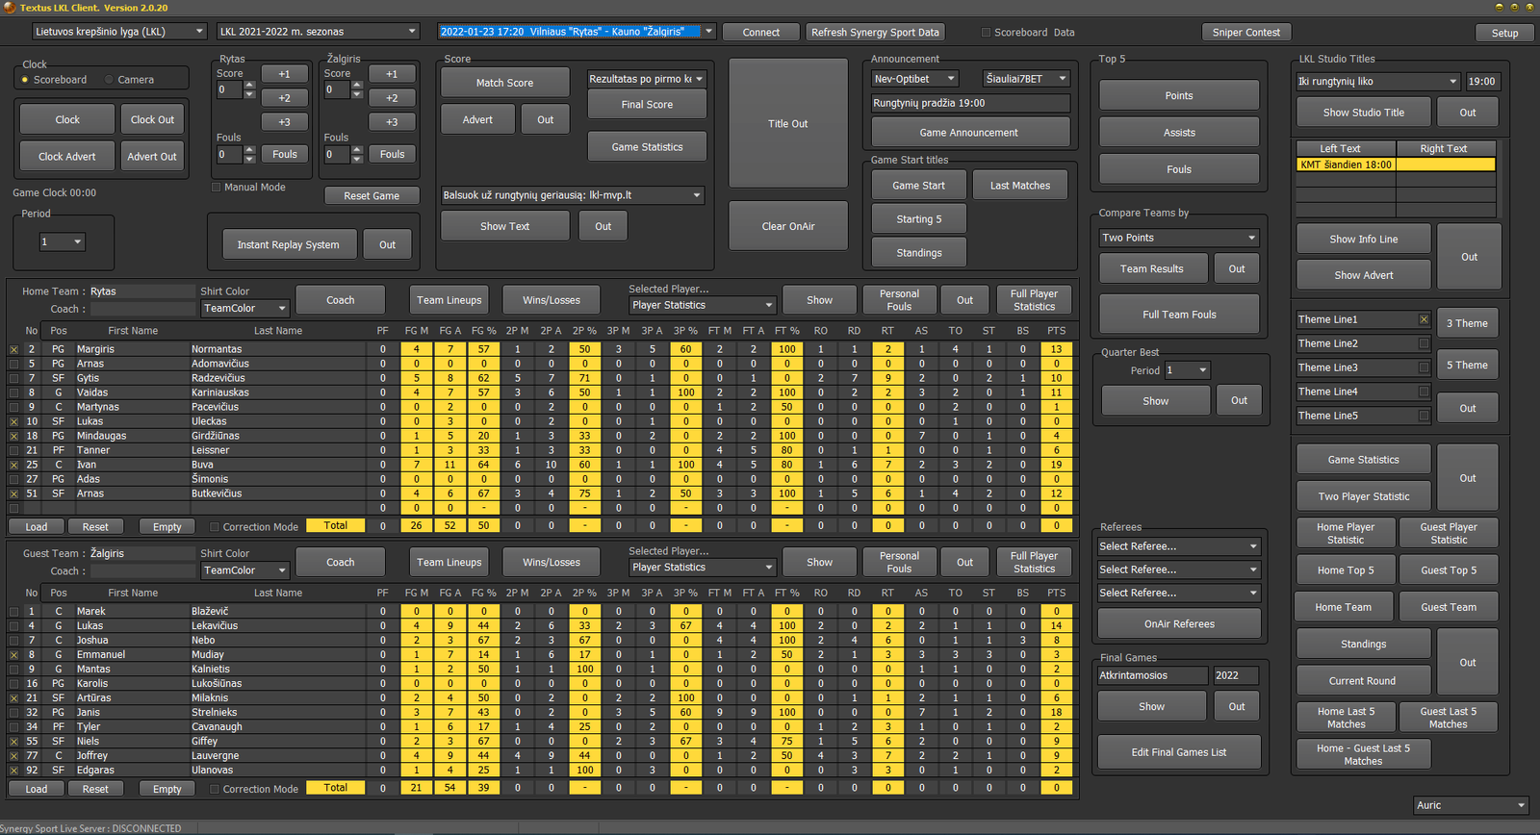This screenshot has width=1540, height=835.
Task: Click the Žalgiris roster Empty button
Action: pos(167,789)
